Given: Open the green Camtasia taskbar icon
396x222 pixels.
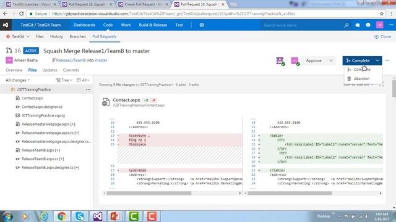Looking at the screenshot, I should [134, 216].
